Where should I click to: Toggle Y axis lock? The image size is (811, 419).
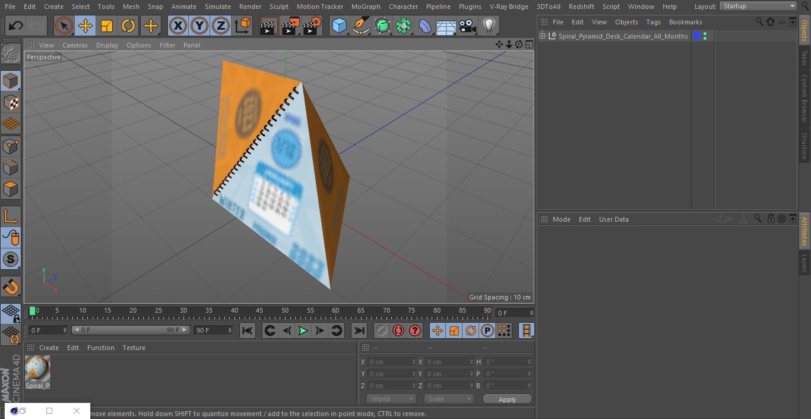coord(199,26)
